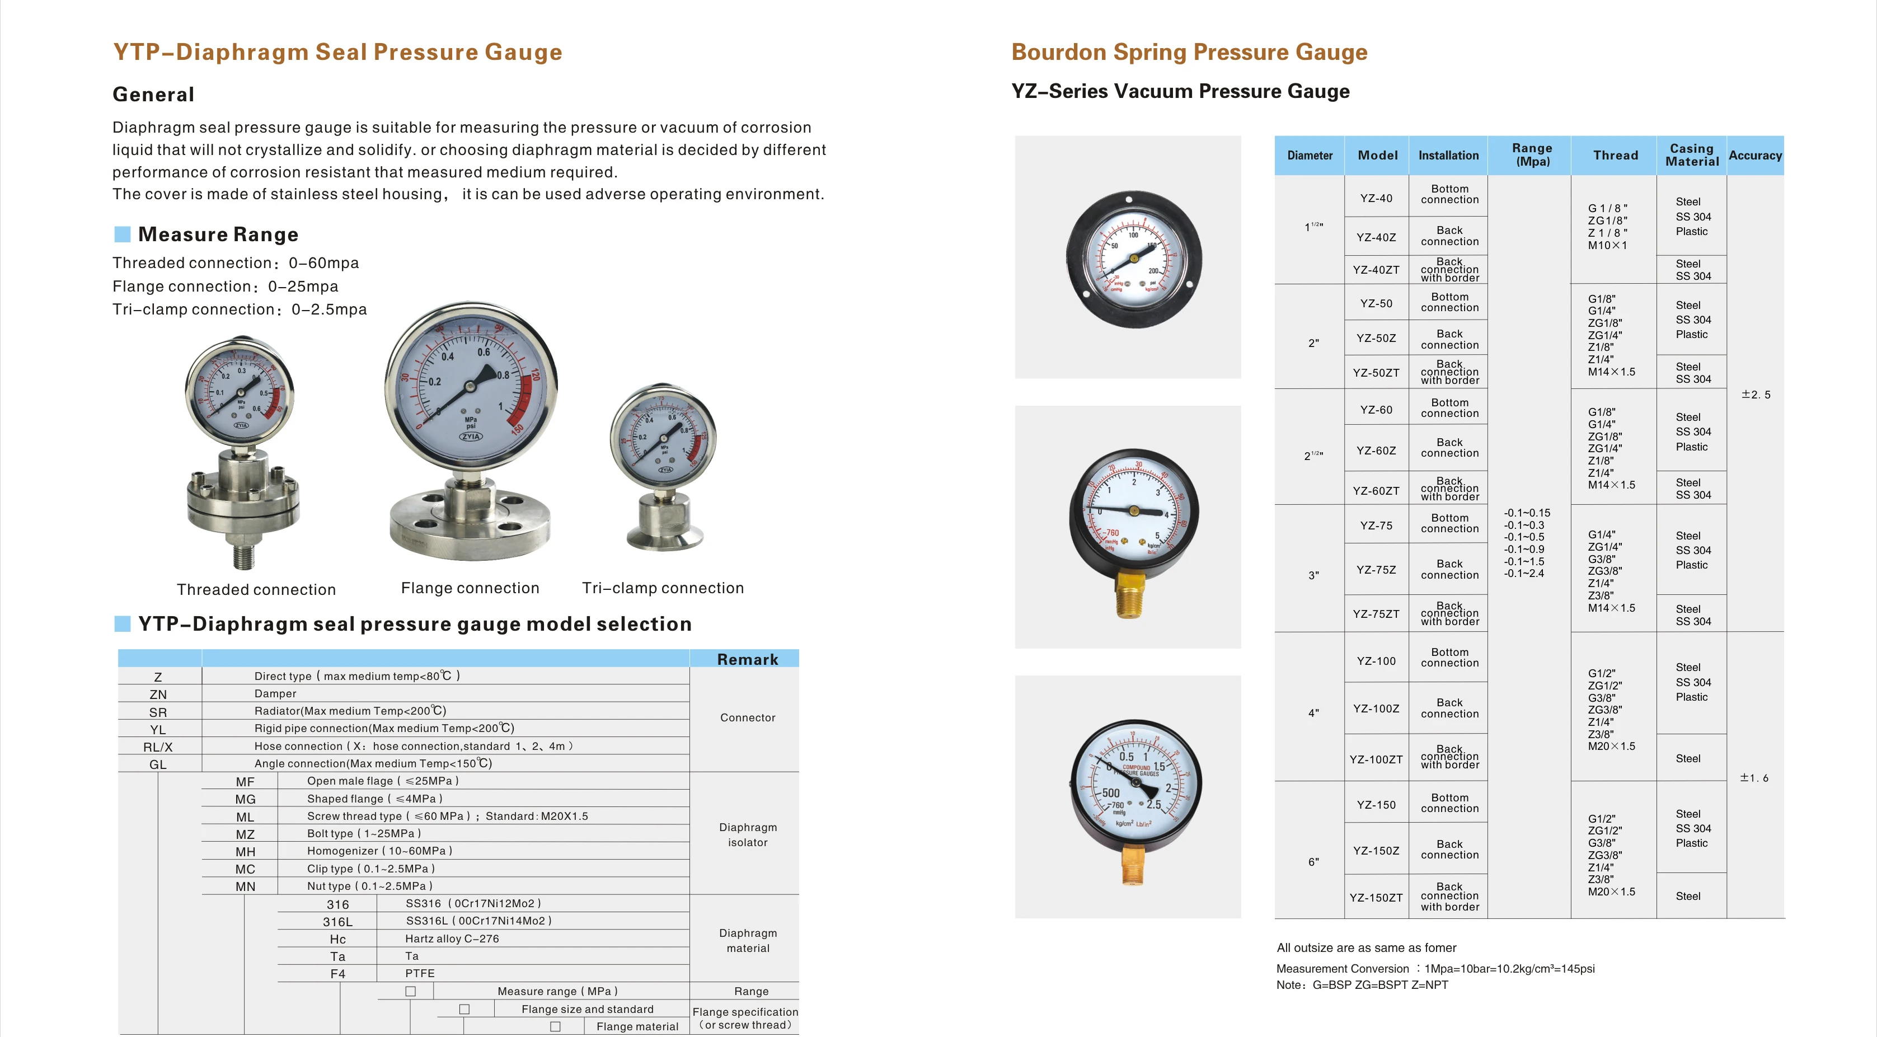The height and width of the screenshot is (1037, 1877).
Task: Click the Remark header cell
Action: pyautogui.click(x=747, y=659)
